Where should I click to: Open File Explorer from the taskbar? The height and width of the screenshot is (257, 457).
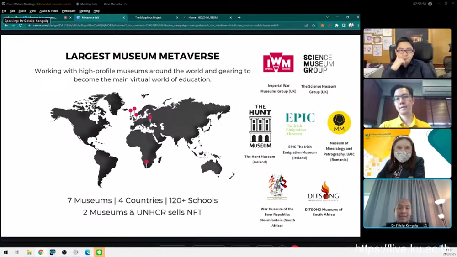coord(29,252)
